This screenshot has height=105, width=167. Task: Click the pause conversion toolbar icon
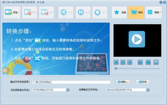81,12
